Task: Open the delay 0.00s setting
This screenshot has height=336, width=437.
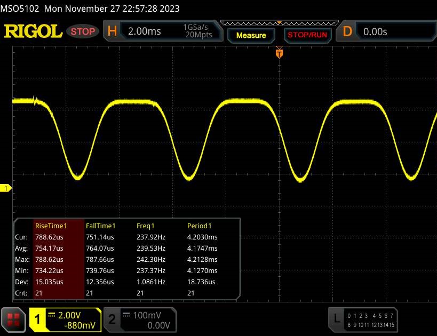Action: [x=375, y=32]
